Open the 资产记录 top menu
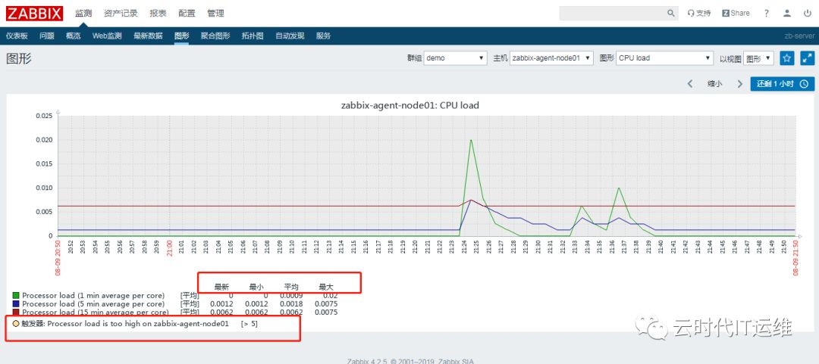The image size is (819, 364). [121, 14]
